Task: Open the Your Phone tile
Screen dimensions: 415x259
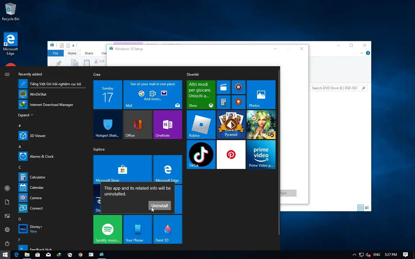Action: (138, 229)
